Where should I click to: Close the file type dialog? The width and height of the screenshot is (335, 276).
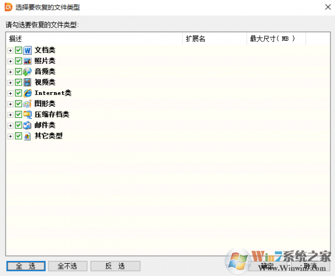(x=328, y=7)
